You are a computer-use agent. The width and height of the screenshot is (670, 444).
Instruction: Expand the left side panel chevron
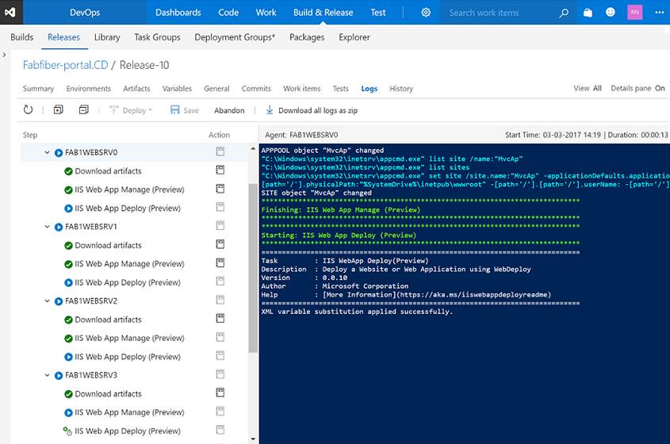click(x=4, y=55)
